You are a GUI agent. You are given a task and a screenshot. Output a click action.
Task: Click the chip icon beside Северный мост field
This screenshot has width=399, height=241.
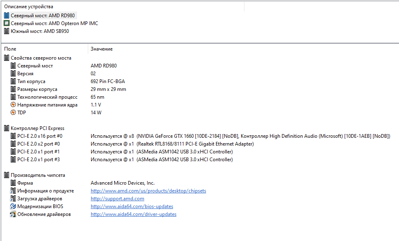[13, 66]
